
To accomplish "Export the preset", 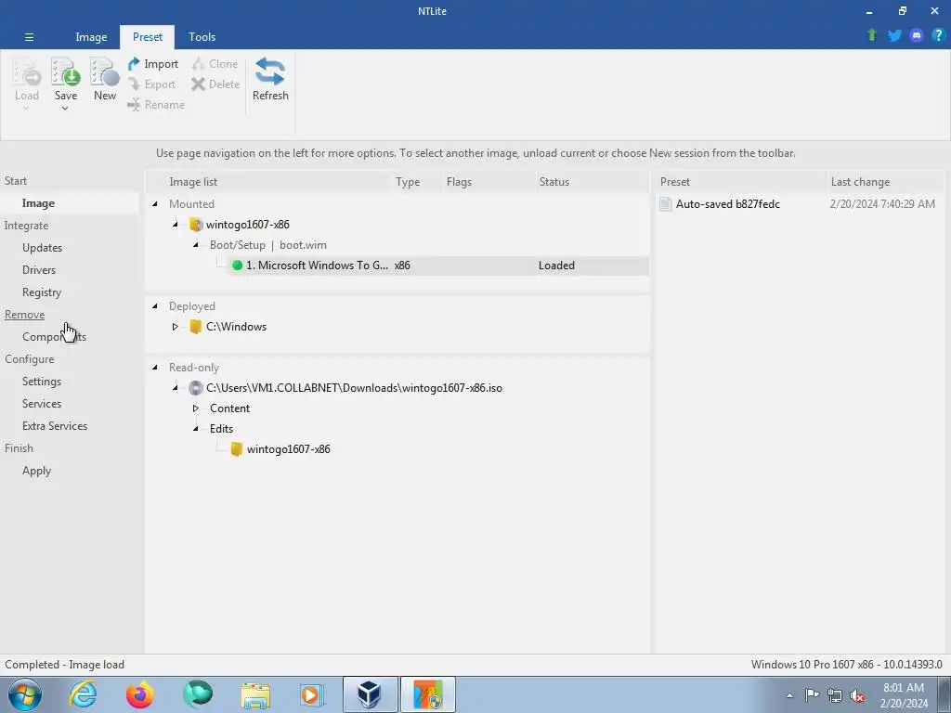I will (152, 84).
